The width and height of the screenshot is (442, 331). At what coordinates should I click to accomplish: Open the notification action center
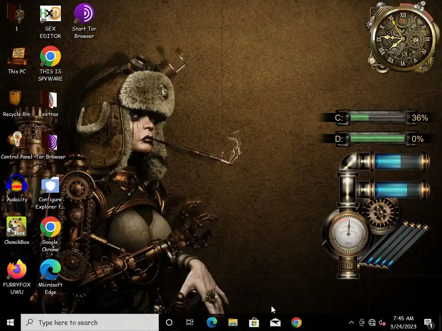429,323
